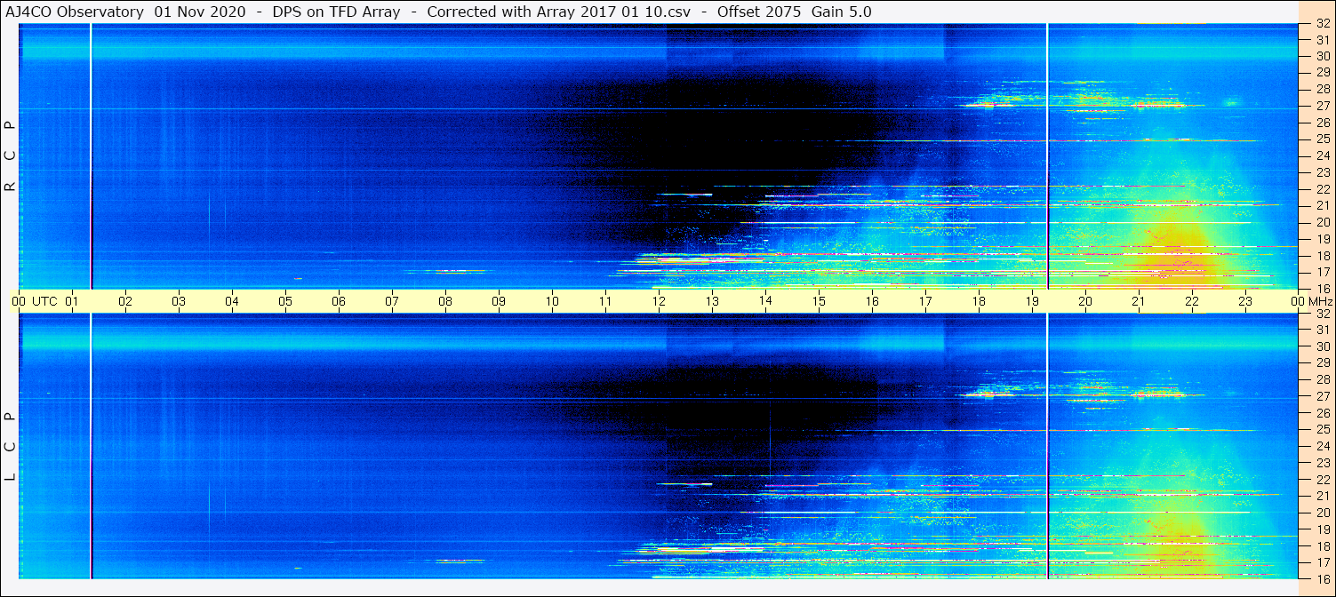The height and width of the screenshot is (597, 1336).
Task: Select hour tick '11' on time axis
Action: pos(606,301)
